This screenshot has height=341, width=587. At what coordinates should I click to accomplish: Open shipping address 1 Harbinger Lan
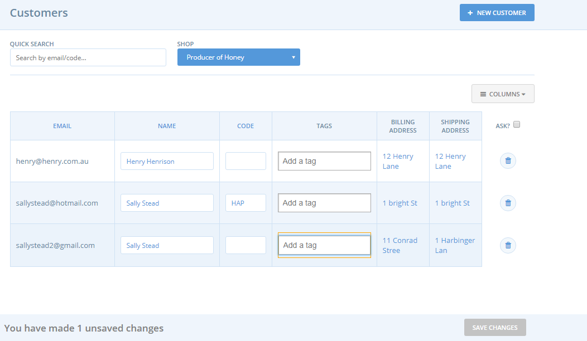point(455,245)
